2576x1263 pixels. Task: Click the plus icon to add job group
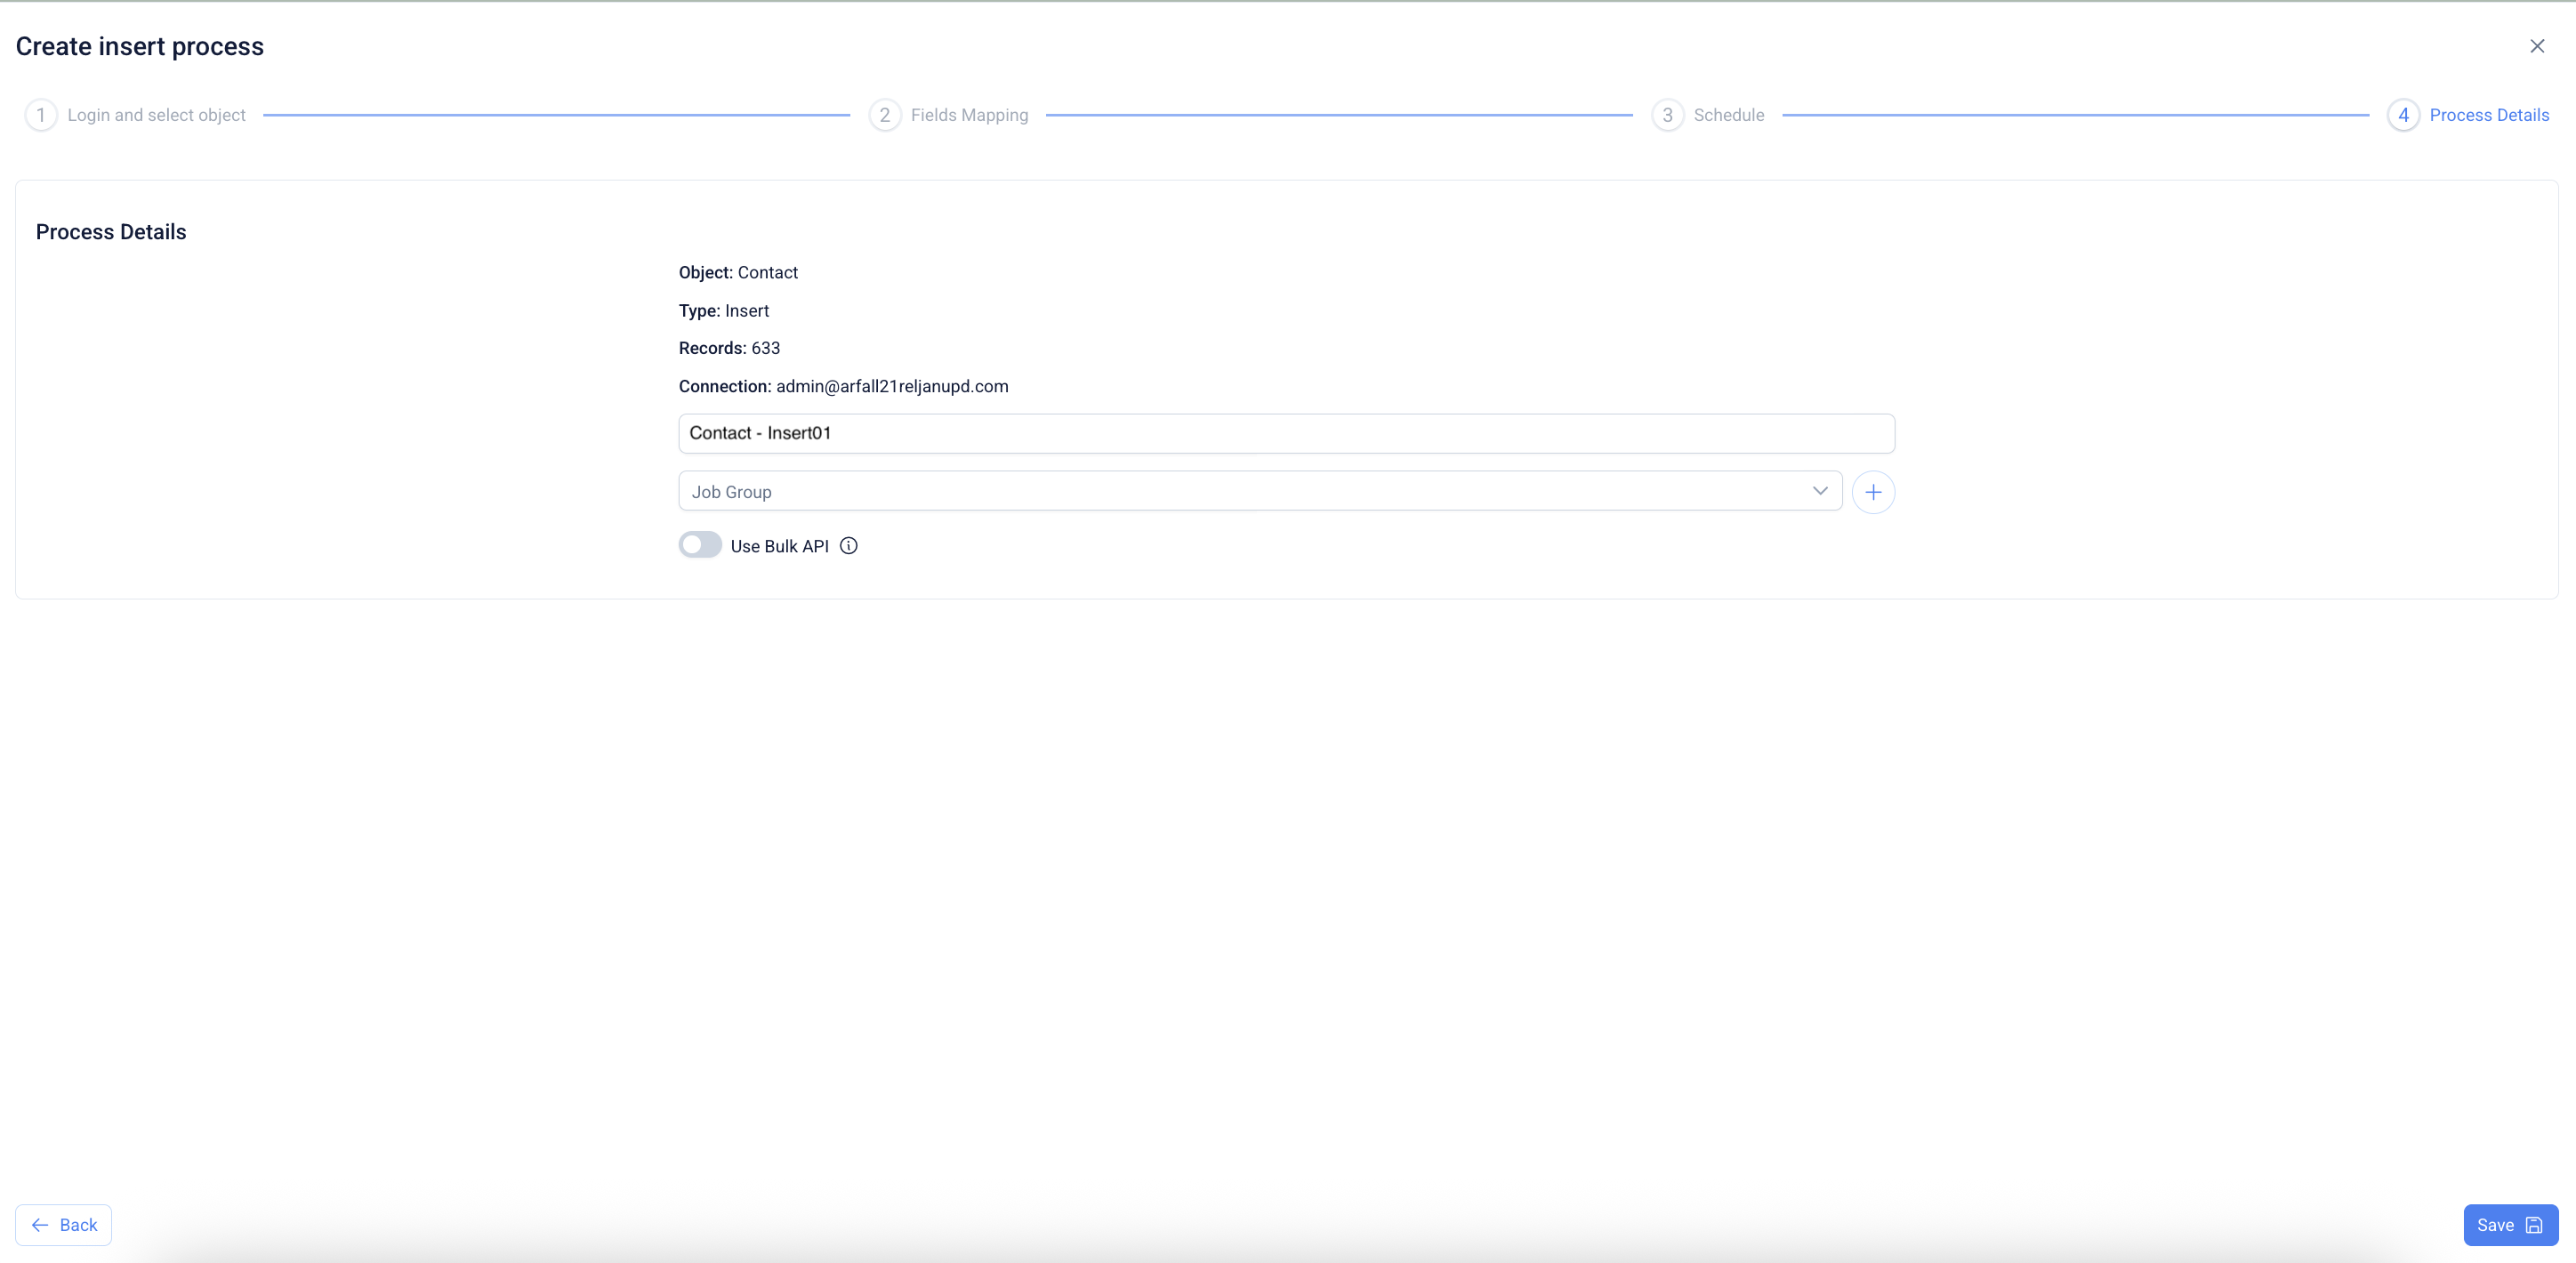(x=1872, y=492)
